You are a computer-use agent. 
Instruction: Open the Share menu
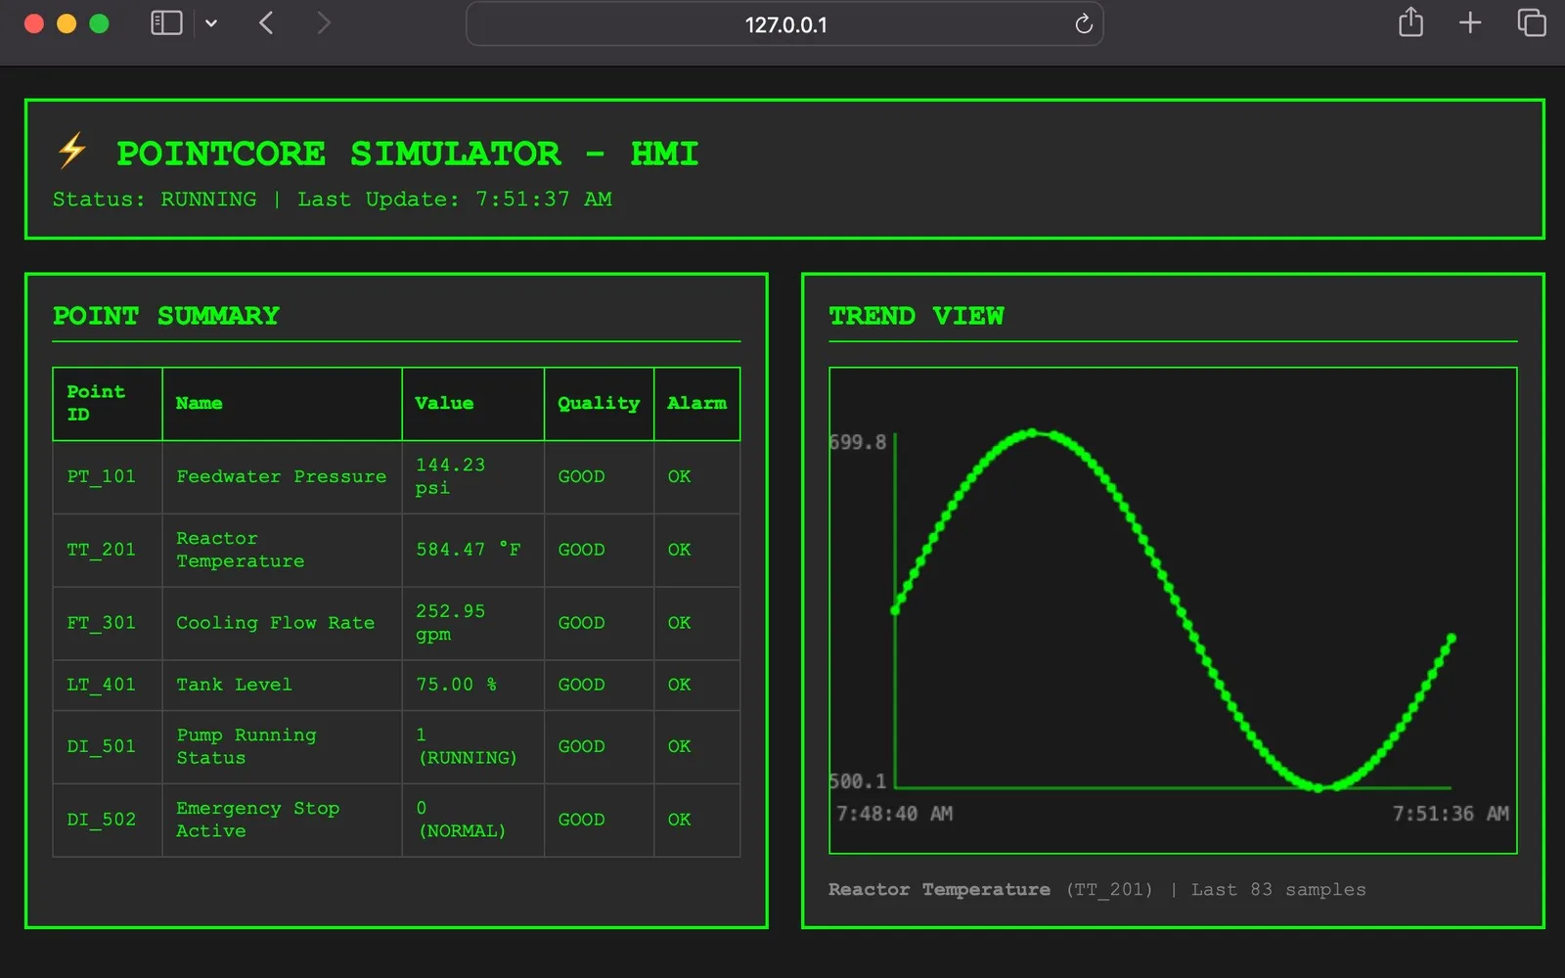pyautogui.click(x=1408, y=22)
